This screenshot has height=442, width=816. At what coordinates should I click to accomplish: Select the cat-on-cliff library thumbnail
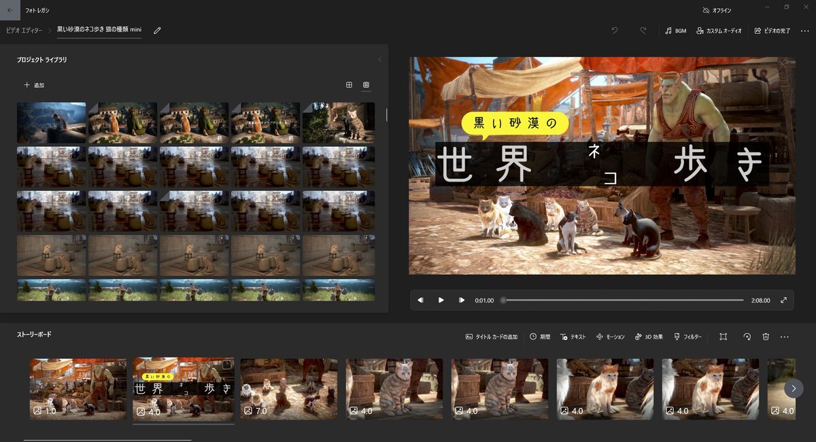click(x=52, y=122)
